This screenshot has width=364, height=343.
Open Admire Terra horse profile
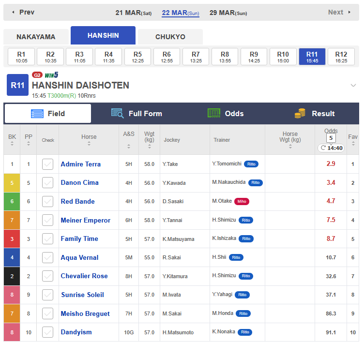(x=80, y=164)
